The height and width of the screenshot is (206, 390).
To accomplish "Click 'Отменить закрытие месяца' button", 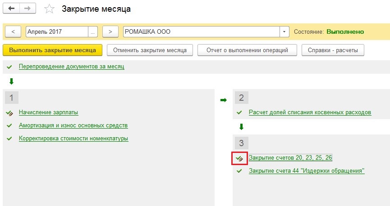I will pyautogui.click(x=150, y=50).
